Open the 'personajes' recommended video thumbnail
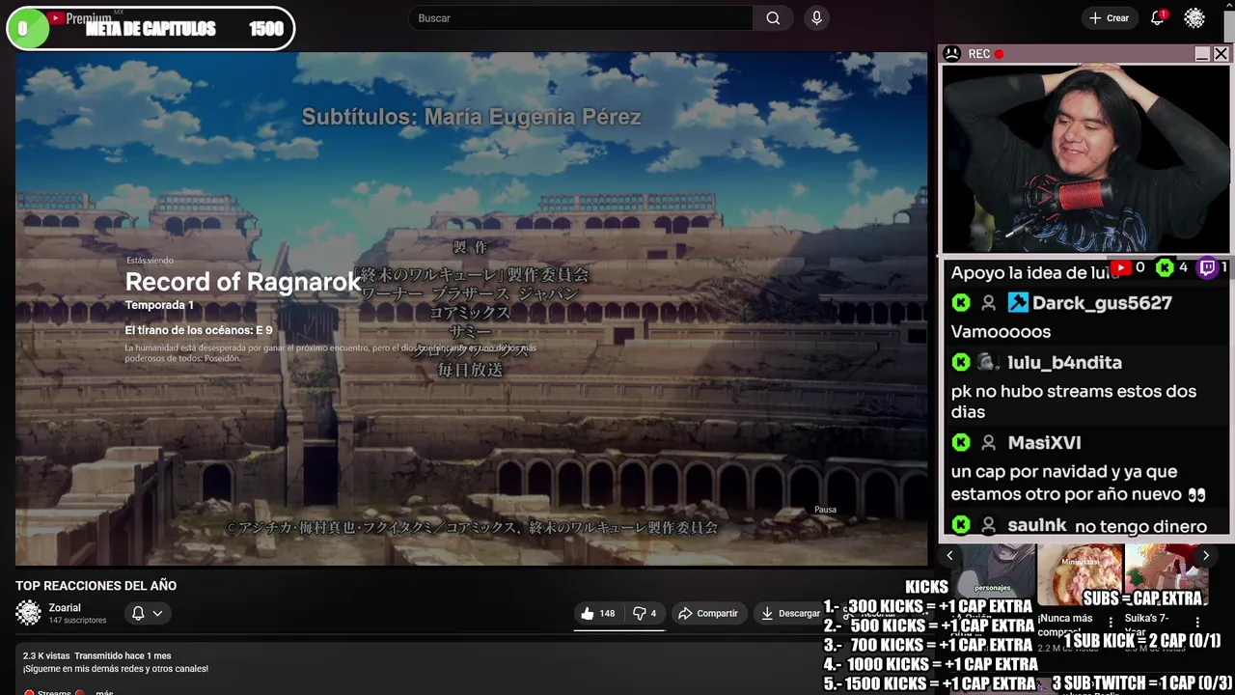The width and height of the screenshot is (1235, 695). tap(993, 571)
